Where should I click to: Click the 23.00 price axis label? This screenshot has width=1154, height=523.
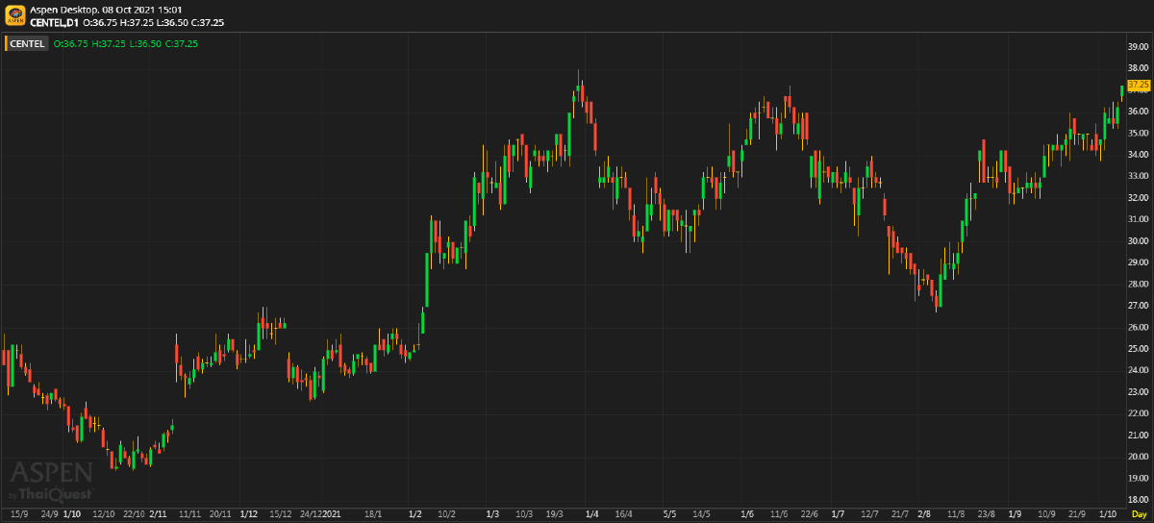[x=1139, y=392]
